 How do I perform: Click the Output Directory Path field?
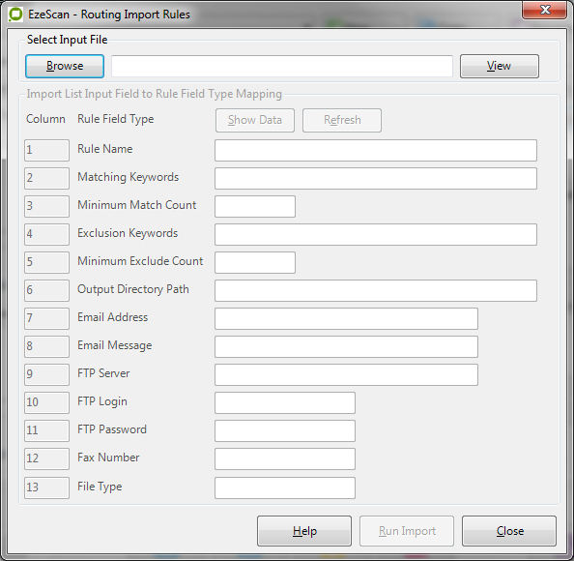(x=376, y=290)
